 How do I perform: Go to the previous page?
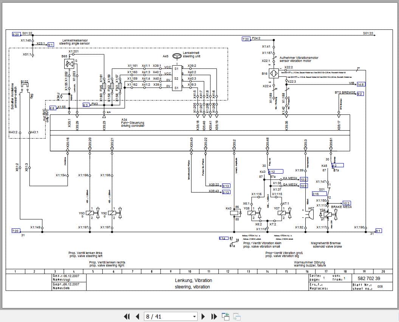click(x=138, y=316)
